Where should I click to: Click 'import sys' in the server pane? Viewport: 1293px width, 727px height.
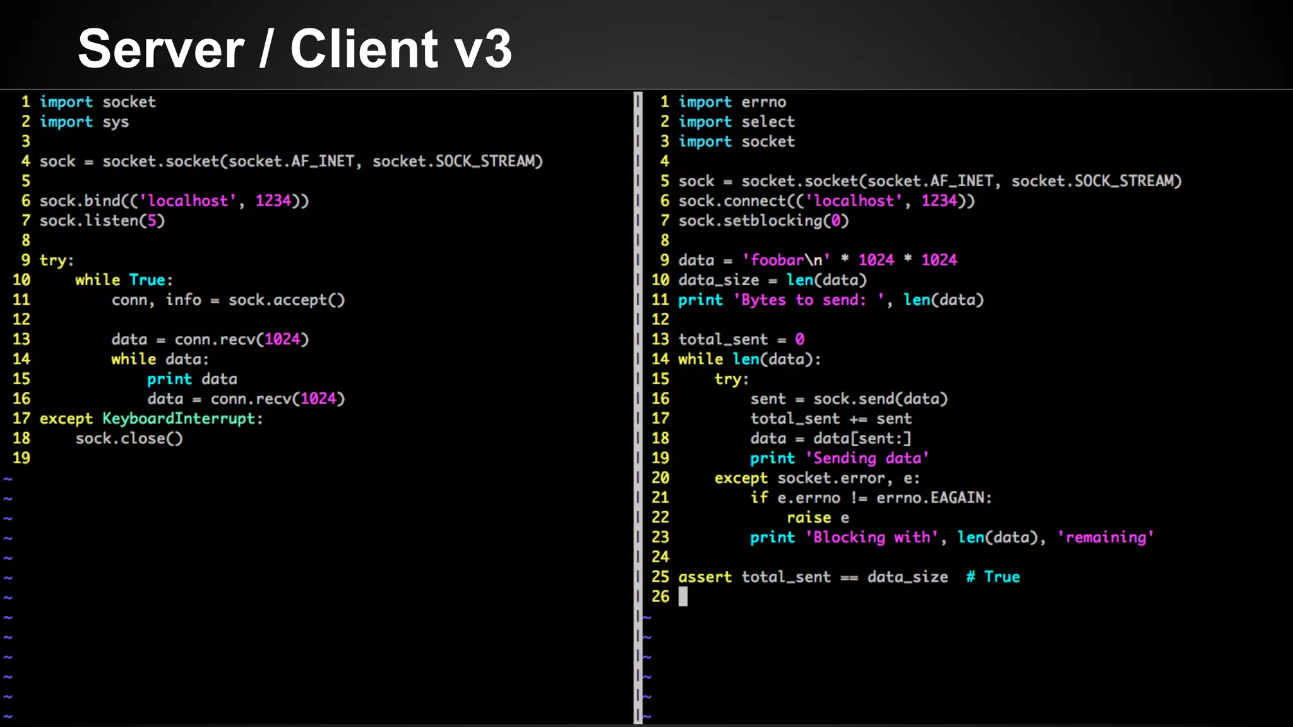tap(84, 122)
